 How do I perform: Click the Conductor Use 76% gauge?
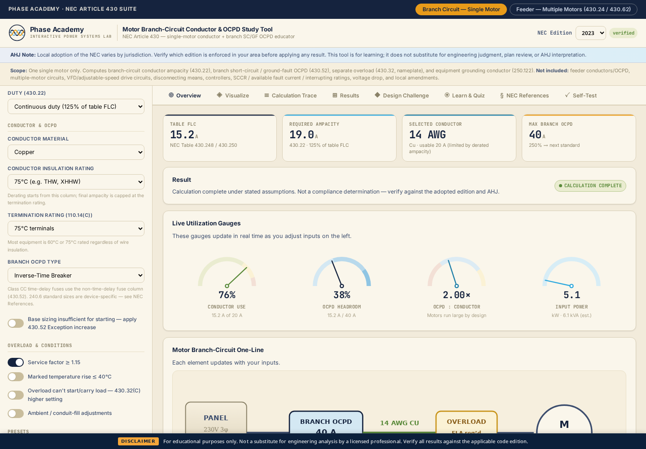point(227,286)
